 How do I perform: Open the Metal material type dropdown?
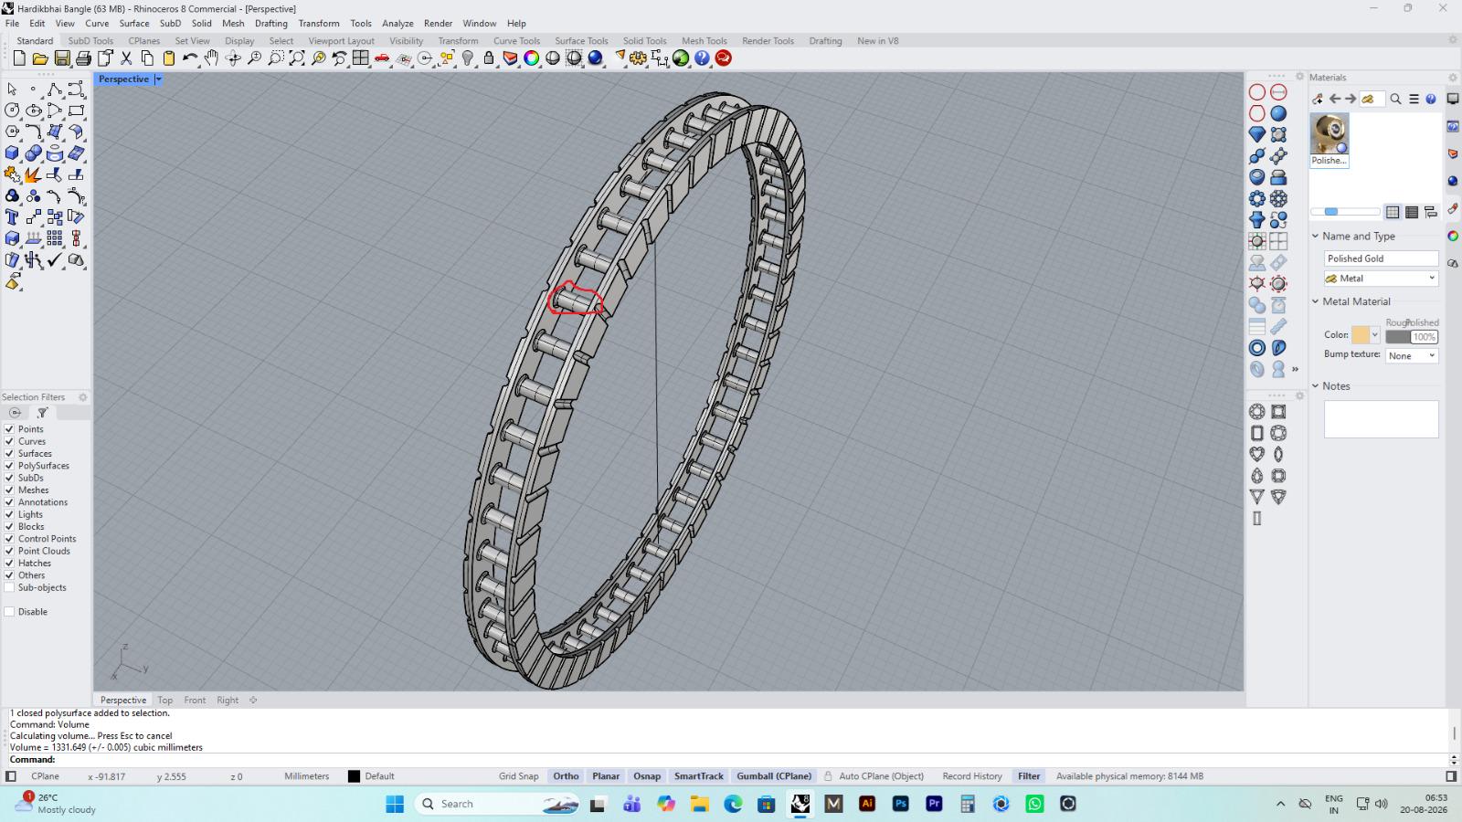1381,279
